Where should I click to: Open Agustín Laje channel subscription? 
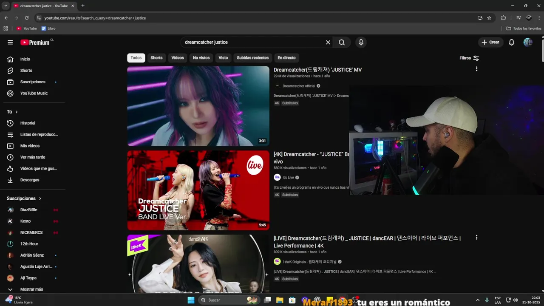click(33, 266)
